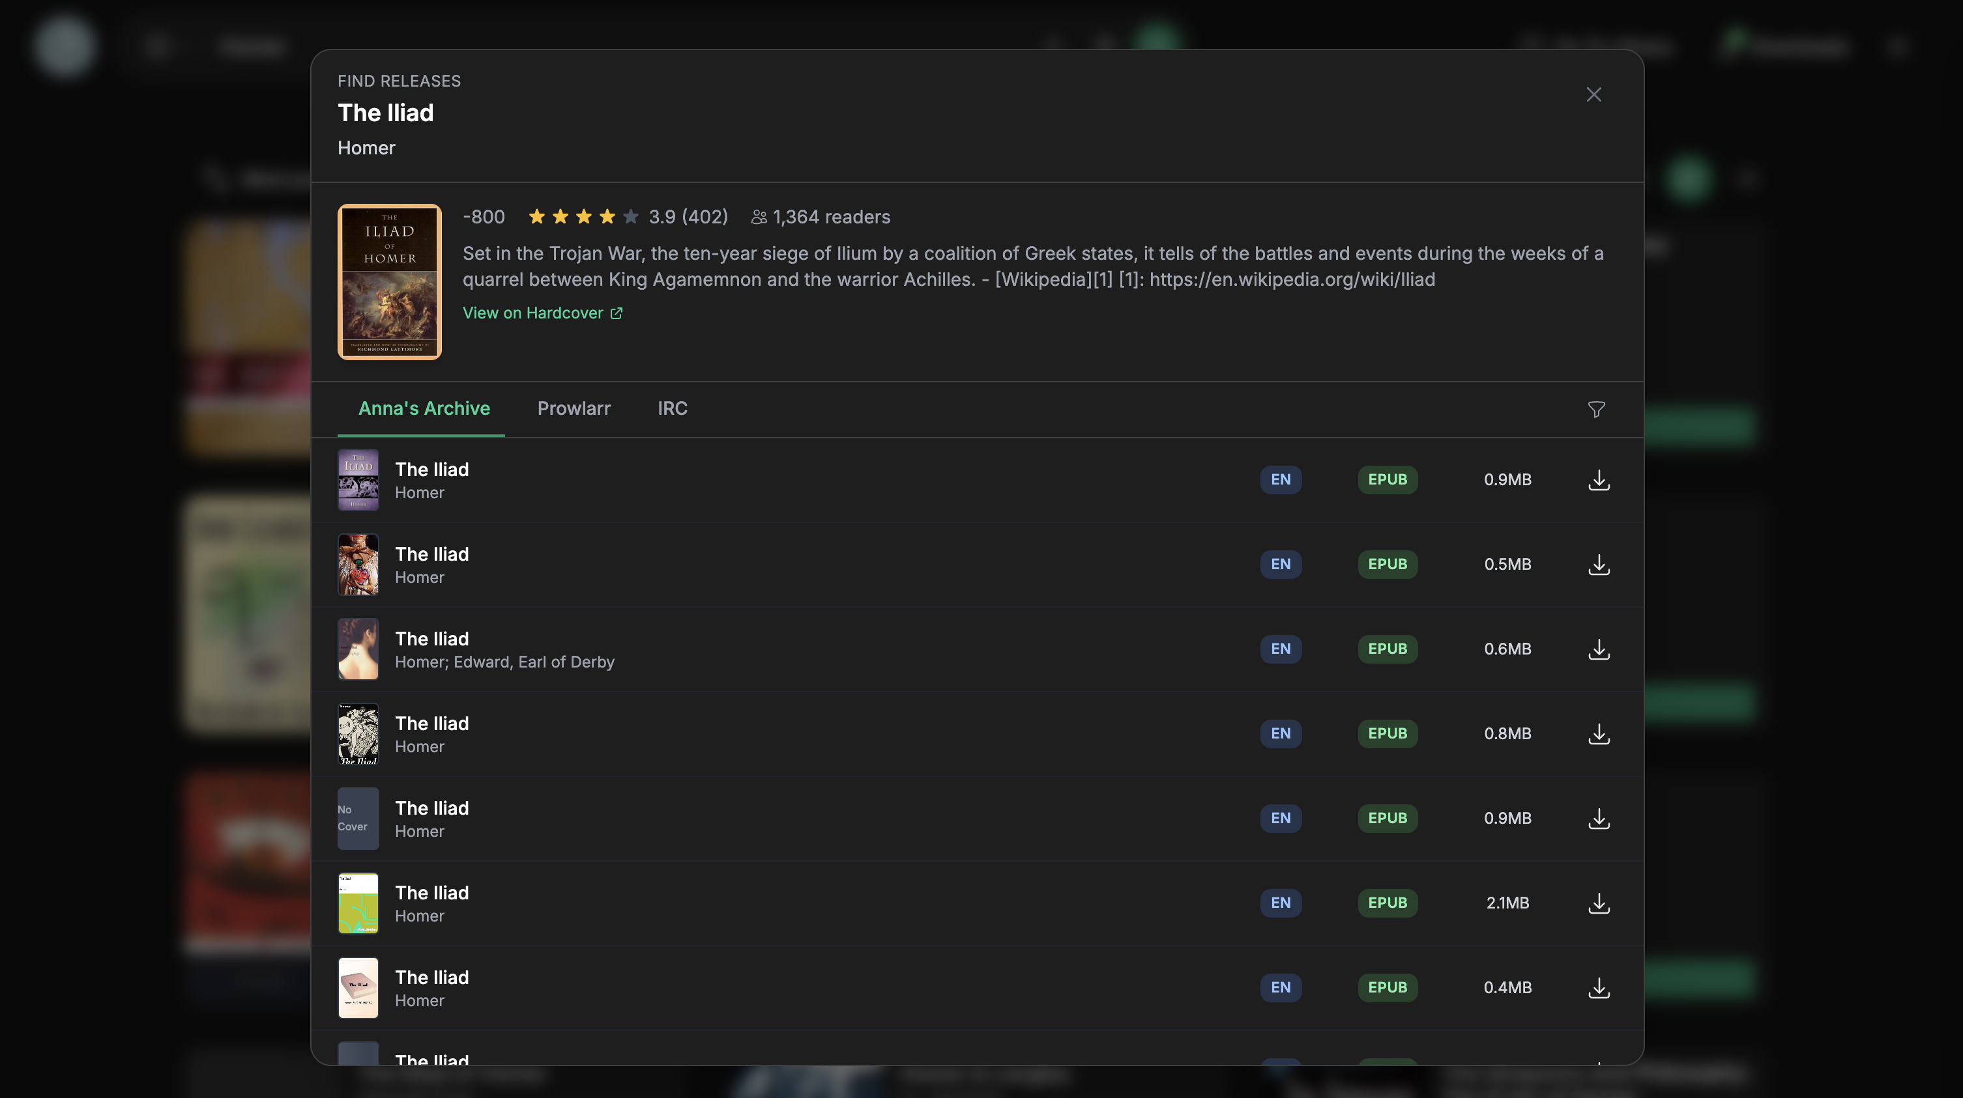Download the Earl of Derby 0.6MB release
1963x1098 pixels.
coord(1599,649)
